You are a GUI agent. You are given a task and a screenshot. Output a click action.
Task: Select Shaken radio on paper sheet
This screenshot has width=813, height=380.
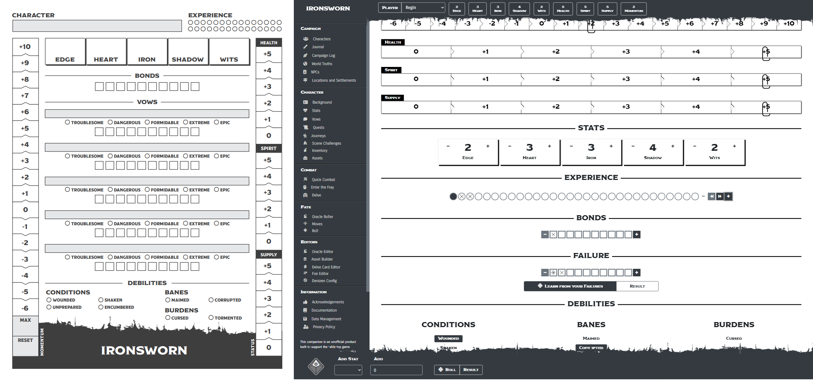click(x=101, y=300)
